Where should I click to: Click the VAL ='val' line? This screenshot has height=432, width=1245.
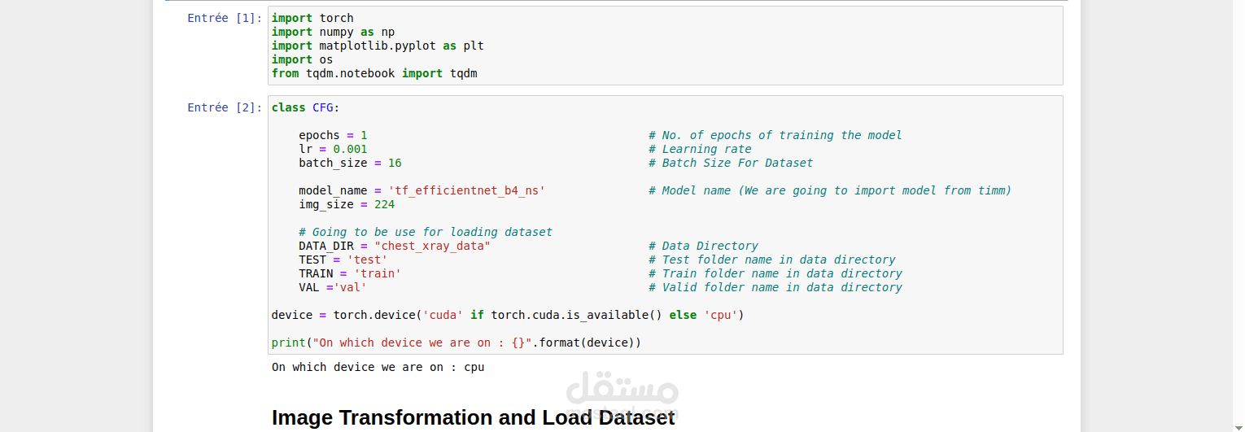point(333,287)
